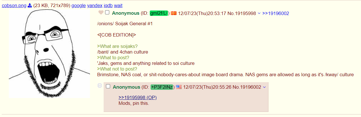361x117 pixels.
Task: Open post menu arrow for No.19196002
Action: 264,87
